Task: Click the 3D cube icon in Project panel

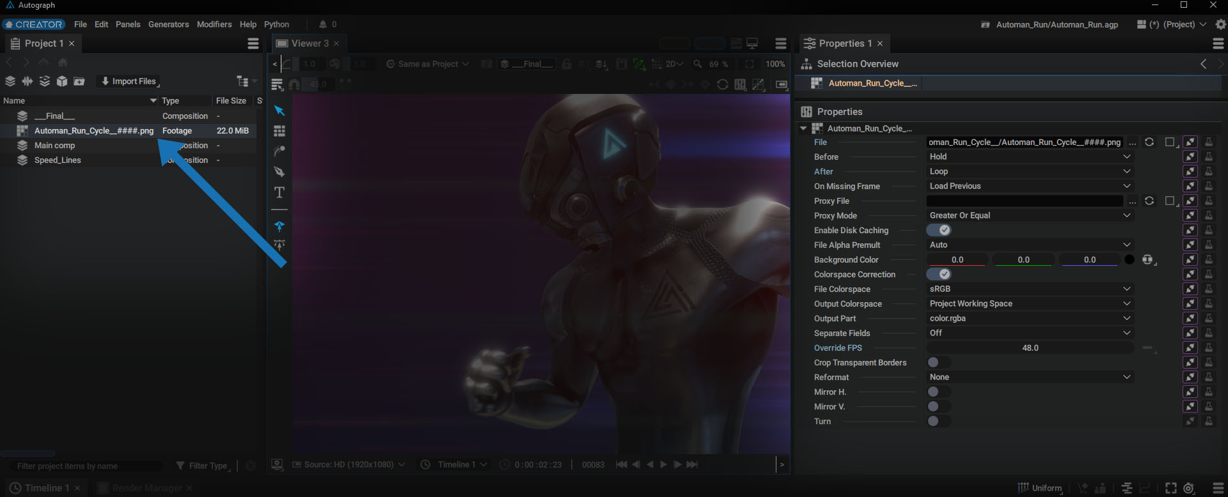Action: (62, 81)
